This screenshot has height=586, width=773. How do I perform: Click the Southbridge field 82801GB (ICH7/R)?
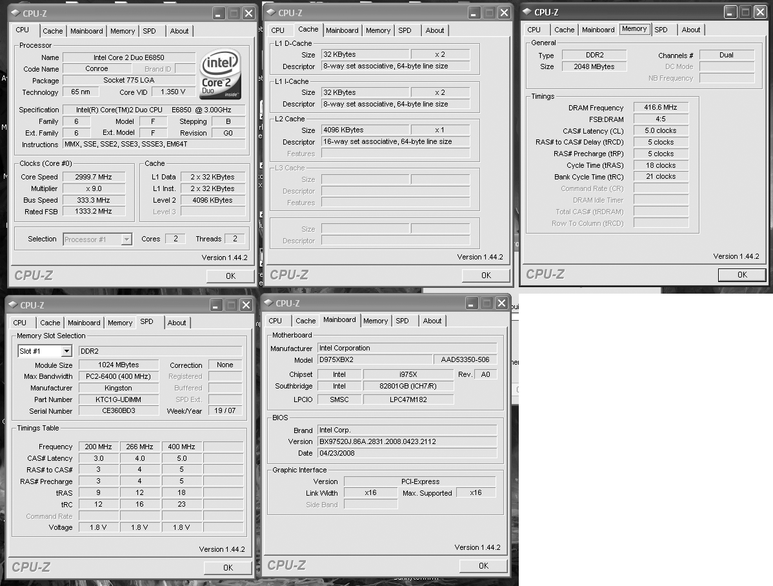408,386
